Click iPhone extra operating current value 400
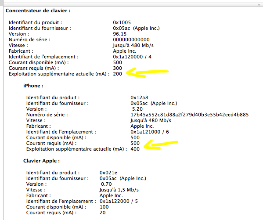 click(x=135, y=149)
